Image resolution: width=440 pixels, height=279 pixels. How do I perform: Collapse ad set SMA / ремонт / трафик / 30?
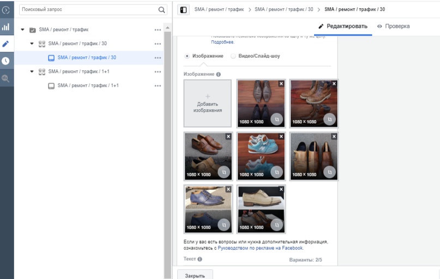point(32,44)
